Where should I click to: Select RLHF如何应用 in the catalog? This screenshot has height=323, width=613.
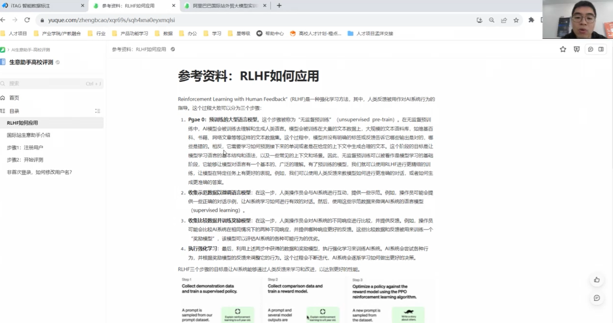[x=51, y=123]
